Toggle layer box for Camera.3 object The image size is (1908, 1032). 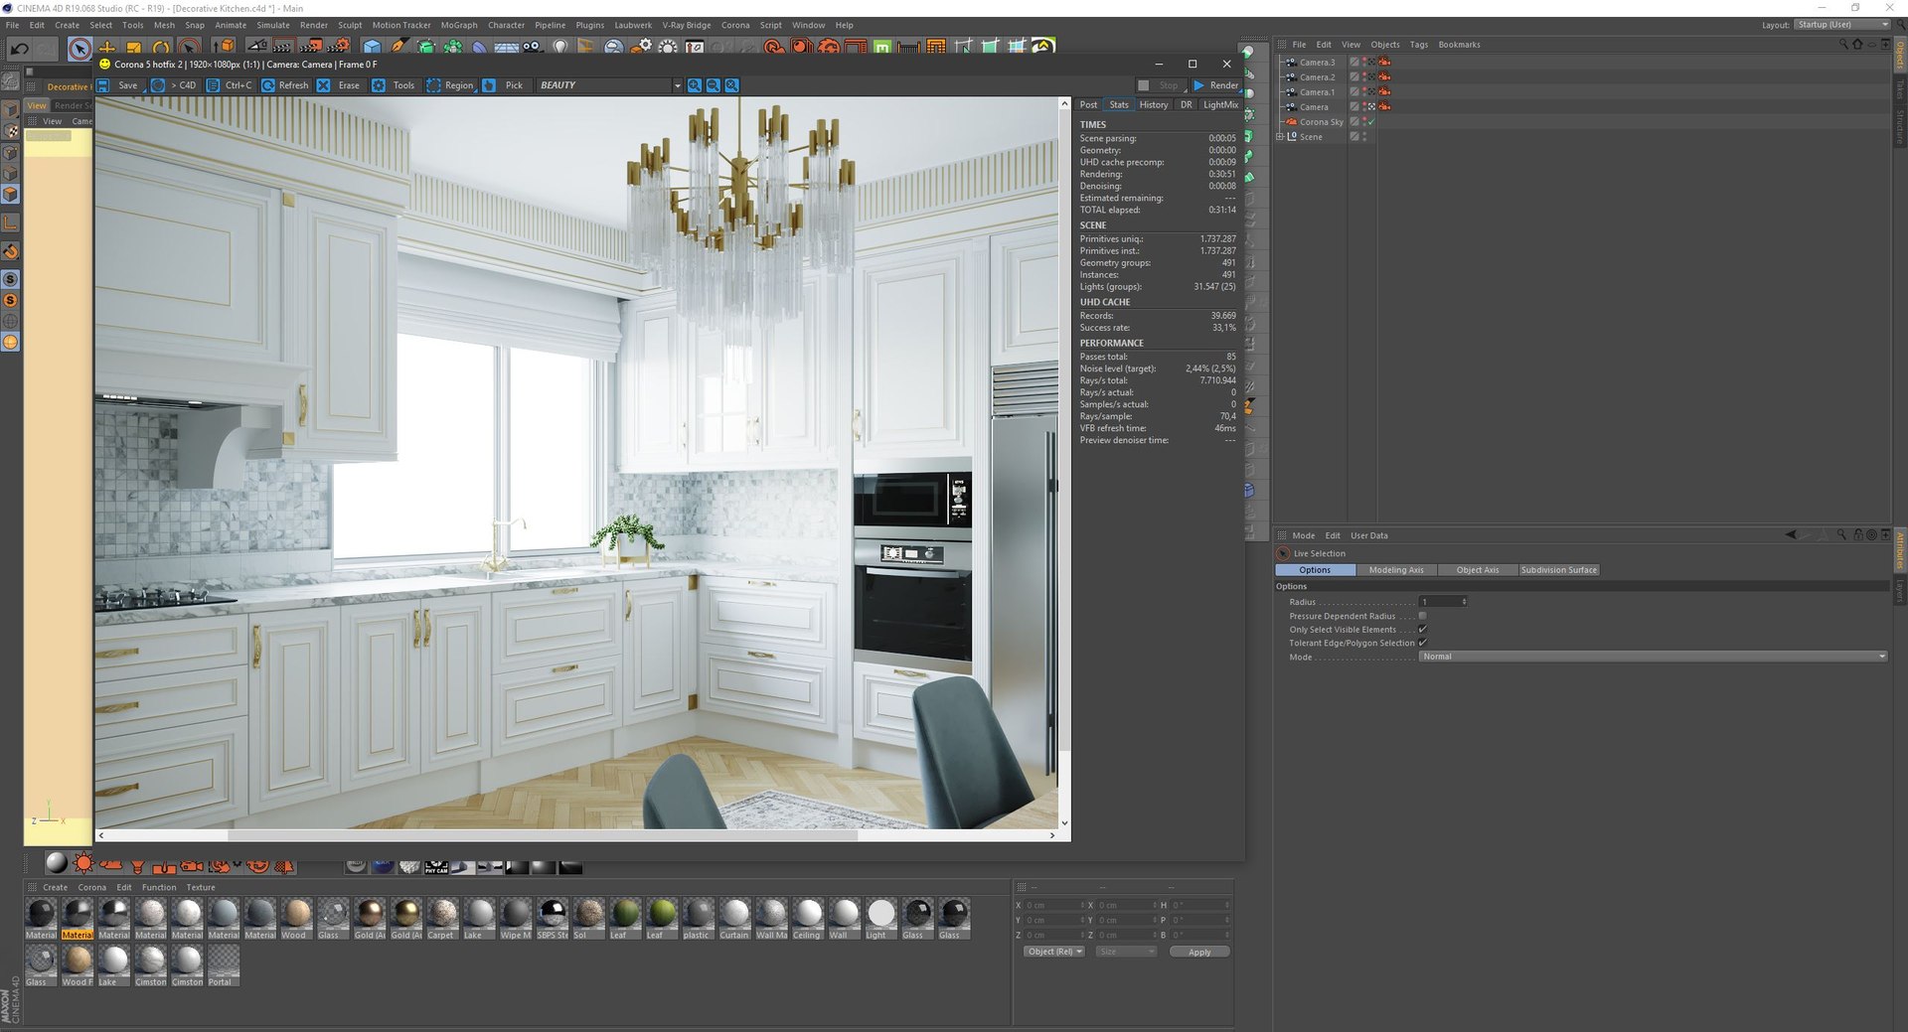[x=1353, y=62]
